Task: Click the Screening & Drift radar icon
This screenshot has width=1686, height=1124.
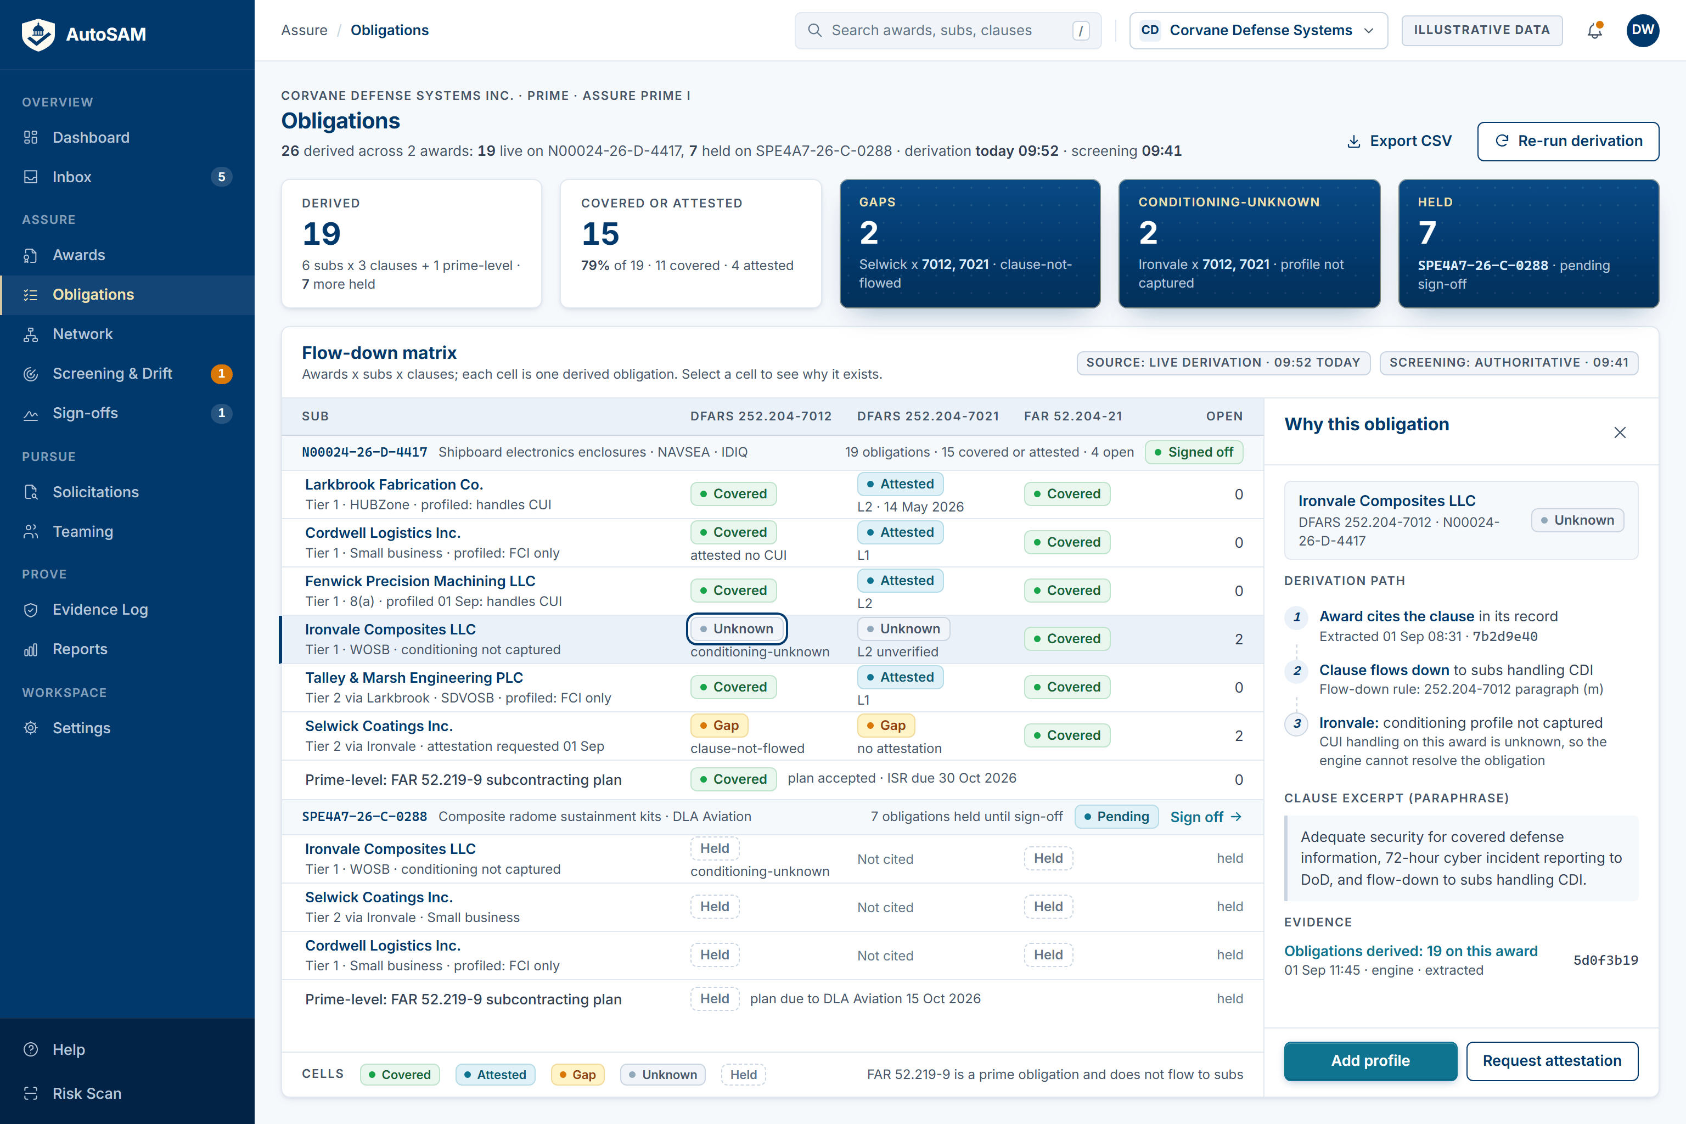Action: (31, 373)
